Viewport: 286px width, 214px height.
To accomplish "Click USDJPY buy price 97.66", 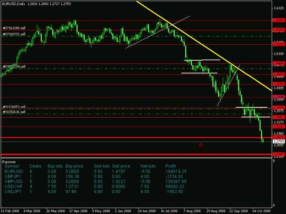I will (71, 192).
